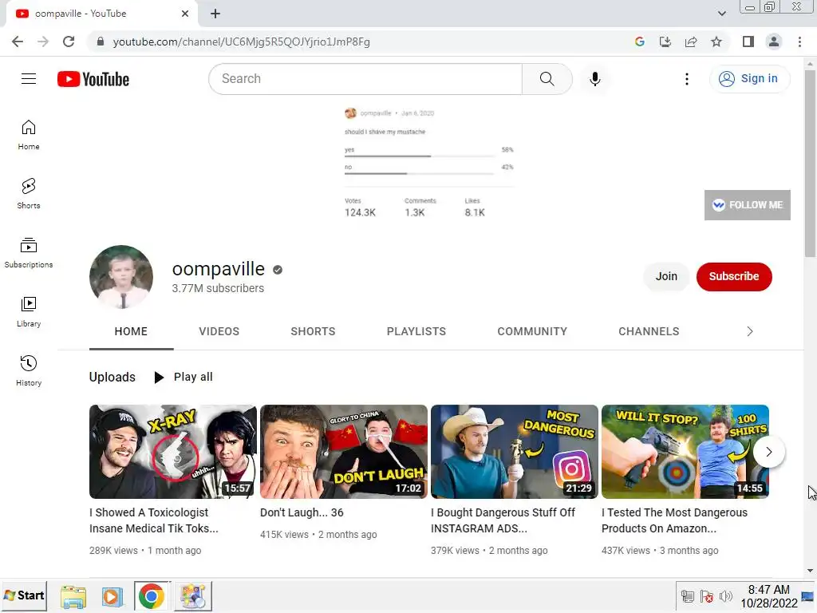Viewport: 817px width, 613px height.
Task: Click the share page icon in address bar
Action: pos(691,42)
